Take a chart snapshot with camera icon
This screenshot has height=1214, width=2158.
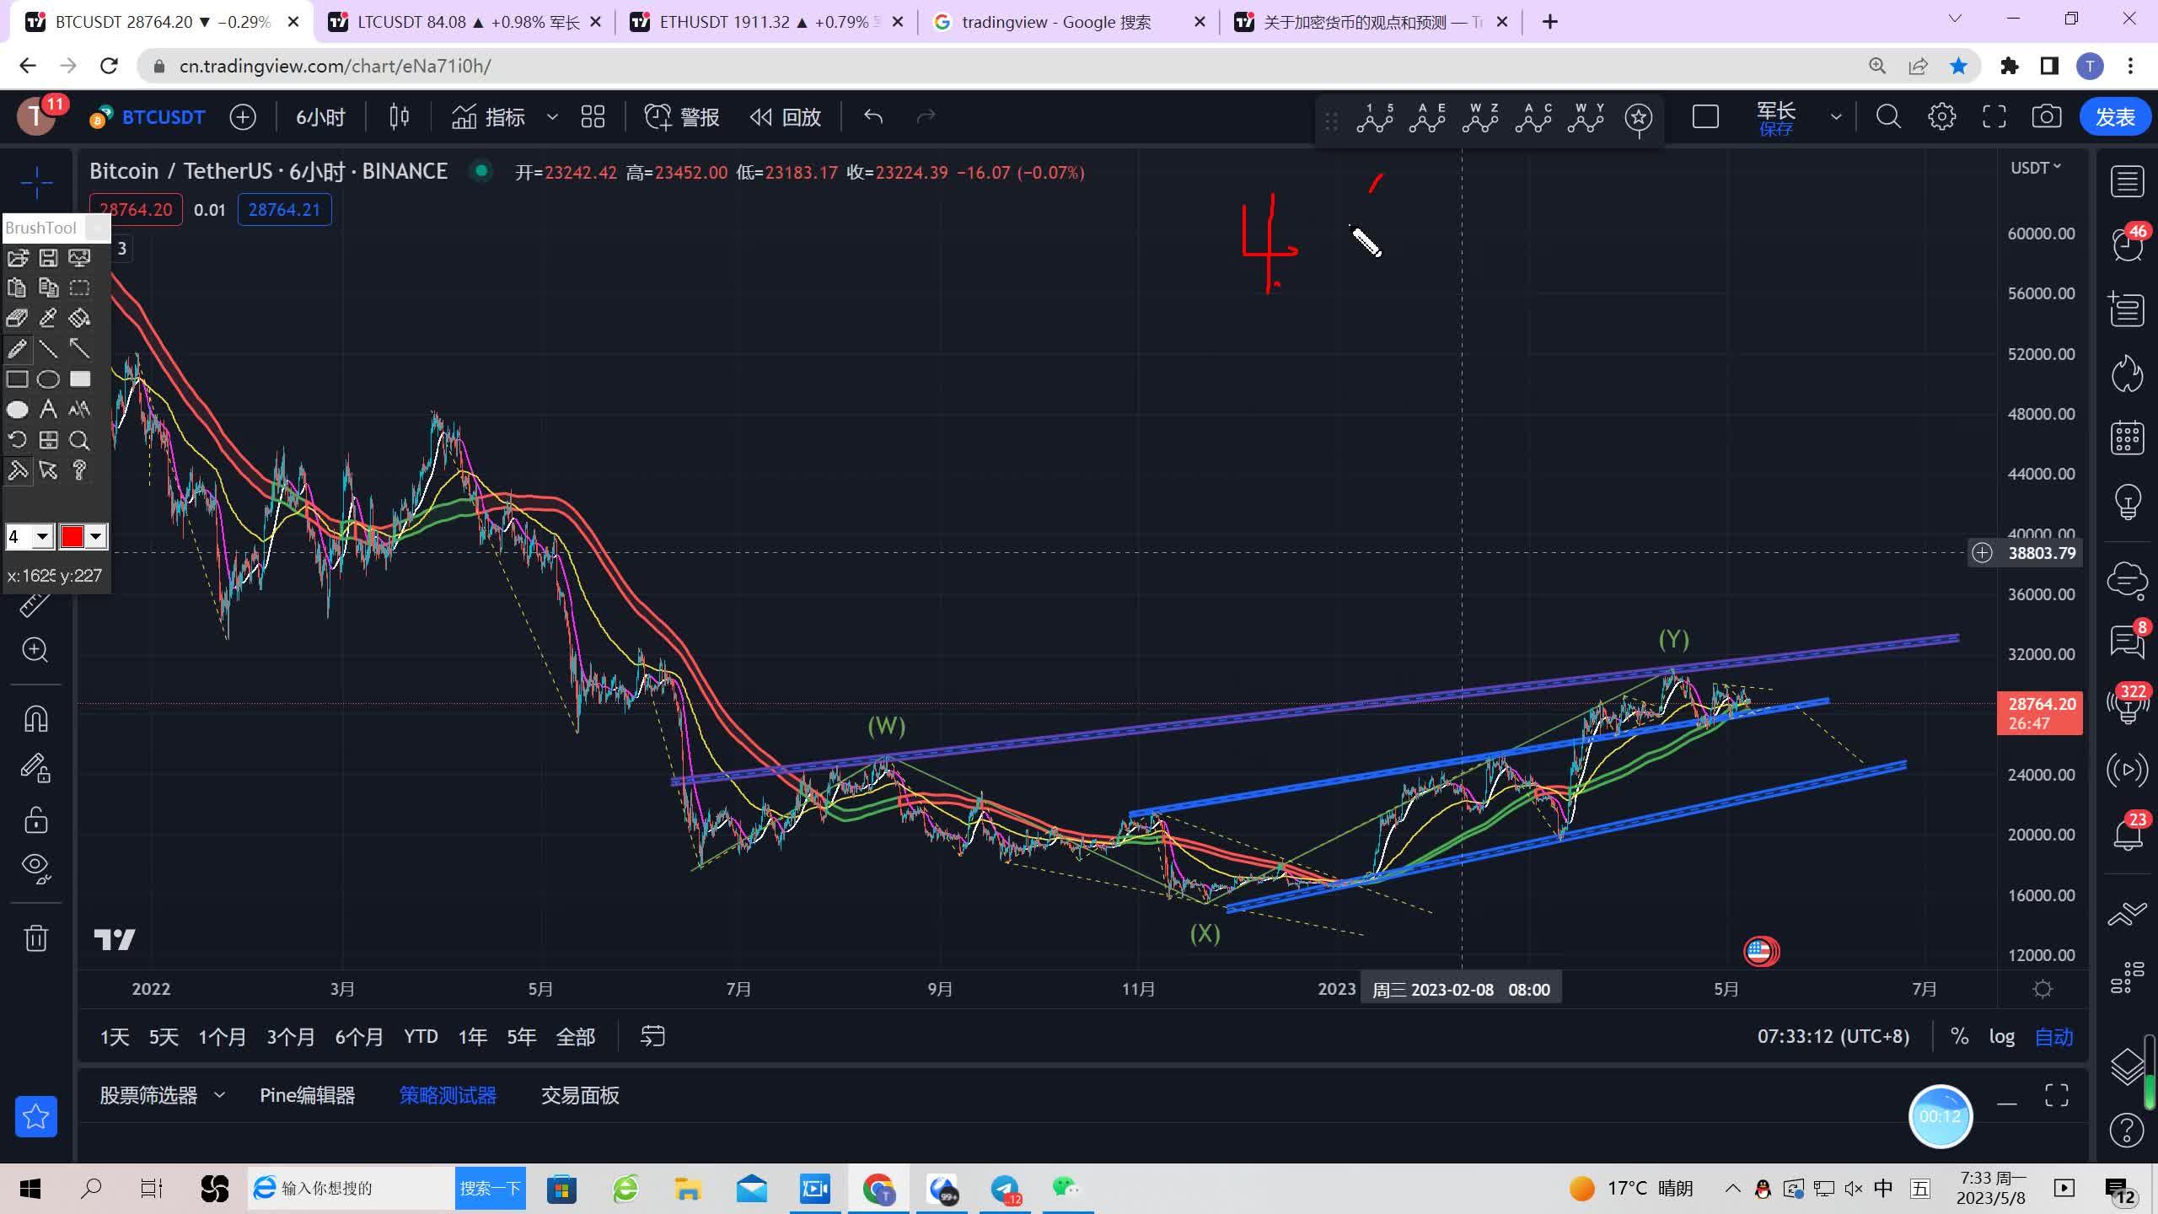[2046, 117]
